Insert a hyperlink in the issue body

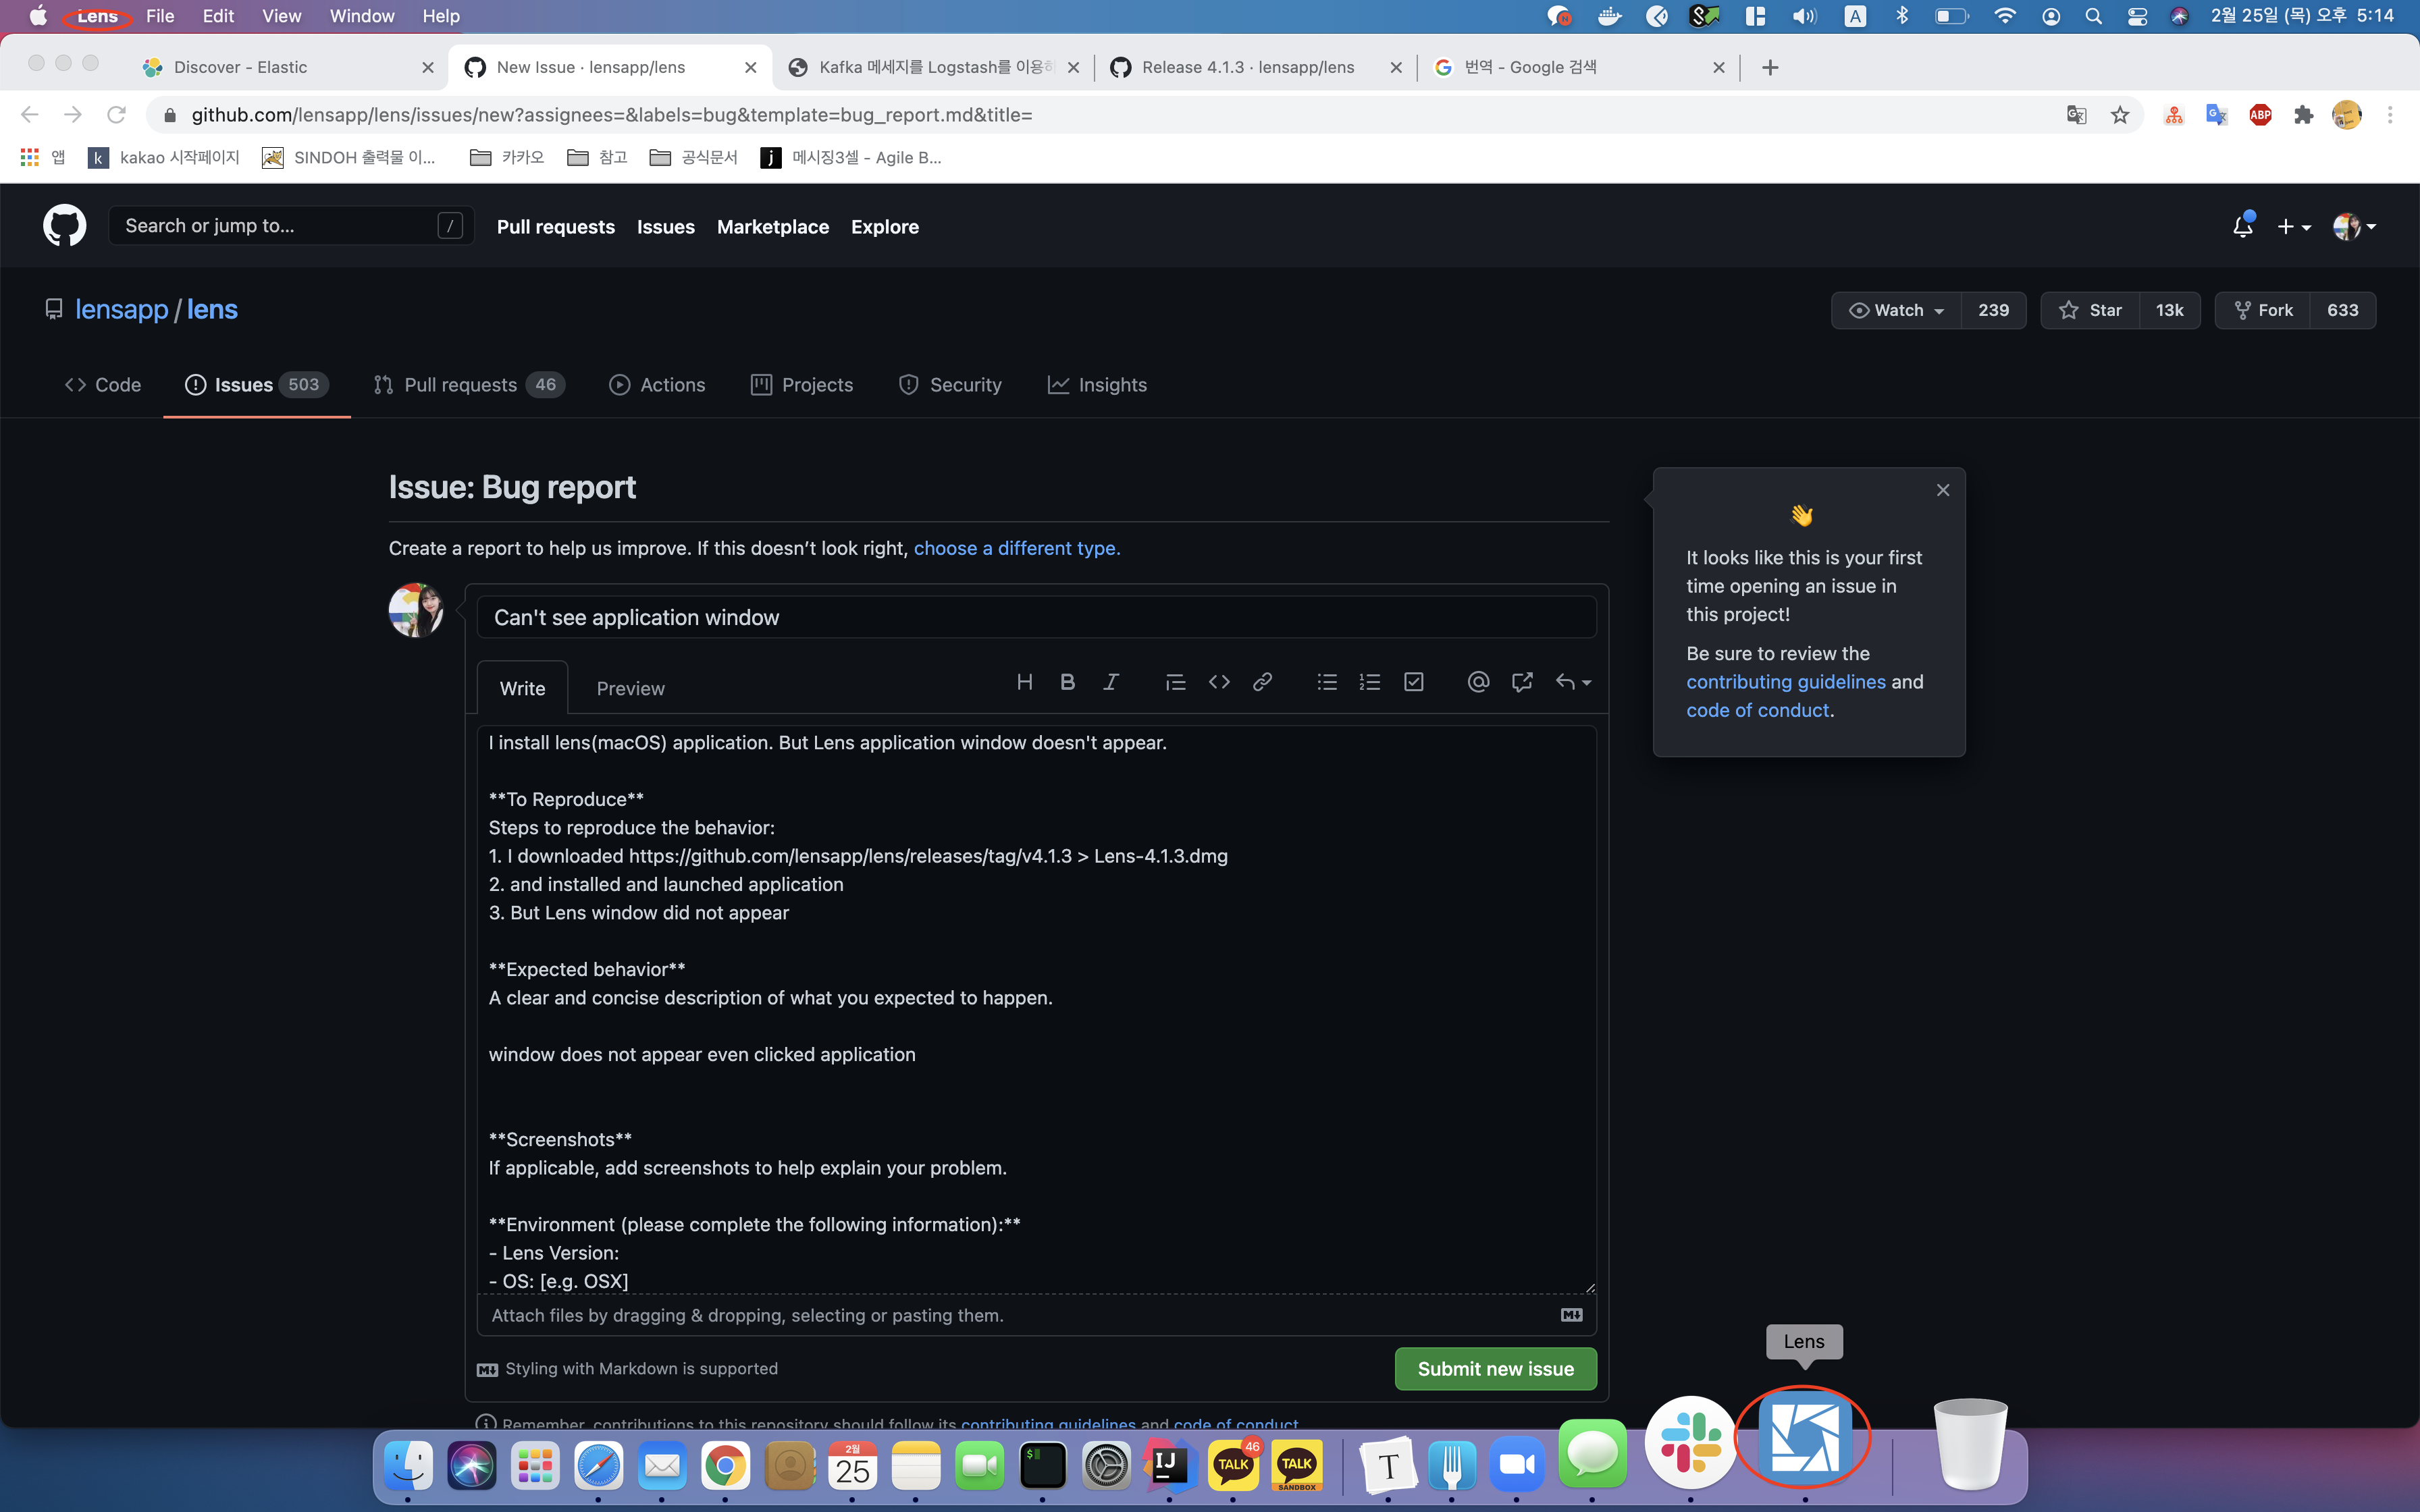click(1263, 681)
